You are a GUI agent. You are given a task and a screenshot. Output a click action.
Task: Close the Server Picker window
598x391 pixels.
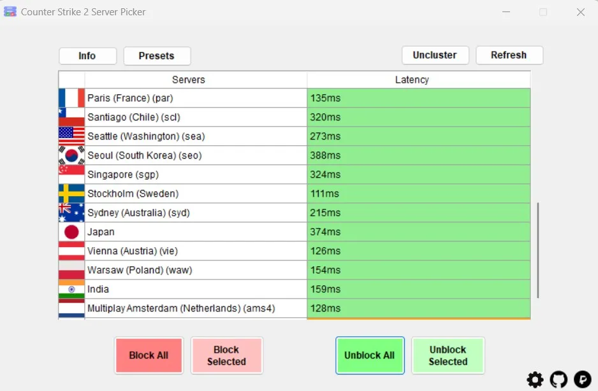tap(580, 12)
